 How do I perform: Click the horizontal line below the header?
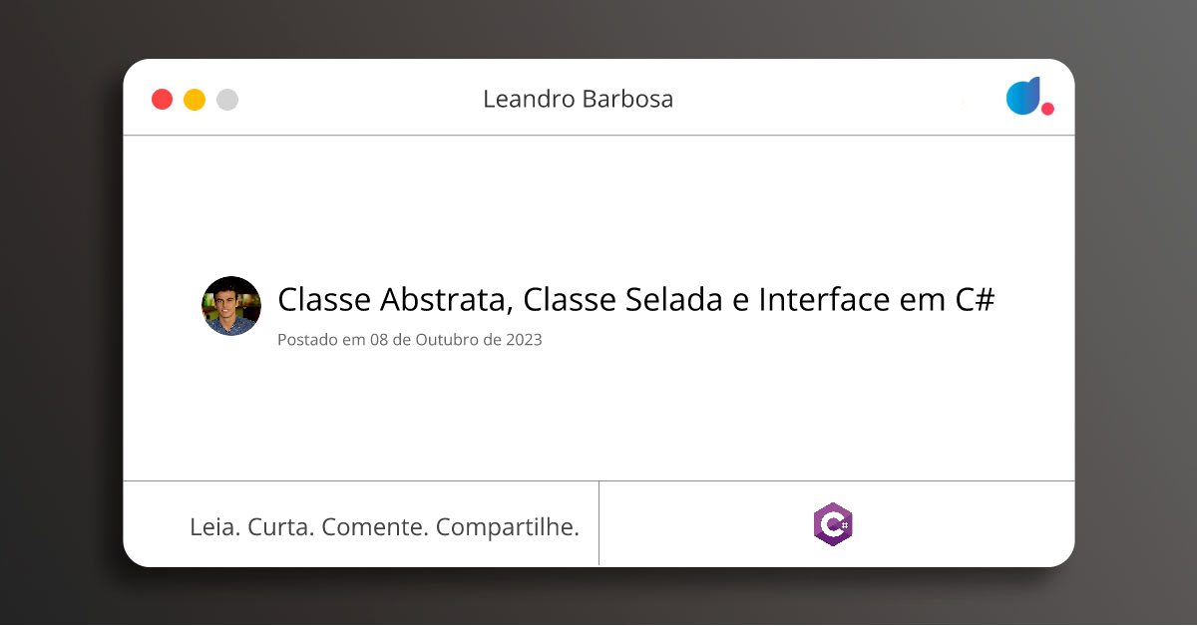point(598,135)
